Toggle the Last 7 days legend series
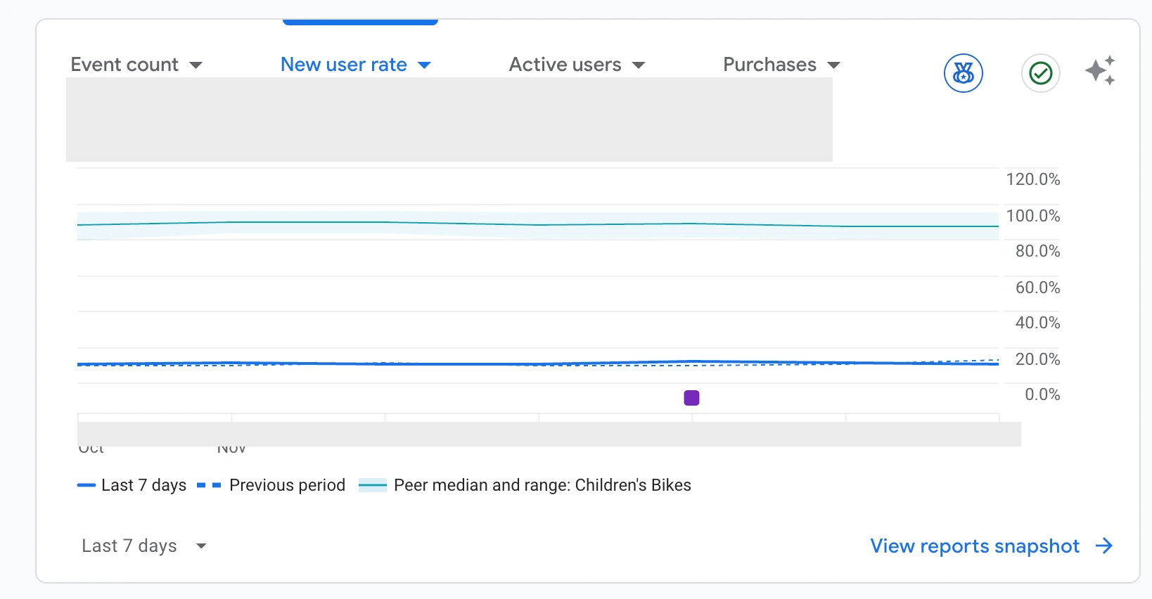Viewport: 1152px width, 599px height. coord(132,485)
